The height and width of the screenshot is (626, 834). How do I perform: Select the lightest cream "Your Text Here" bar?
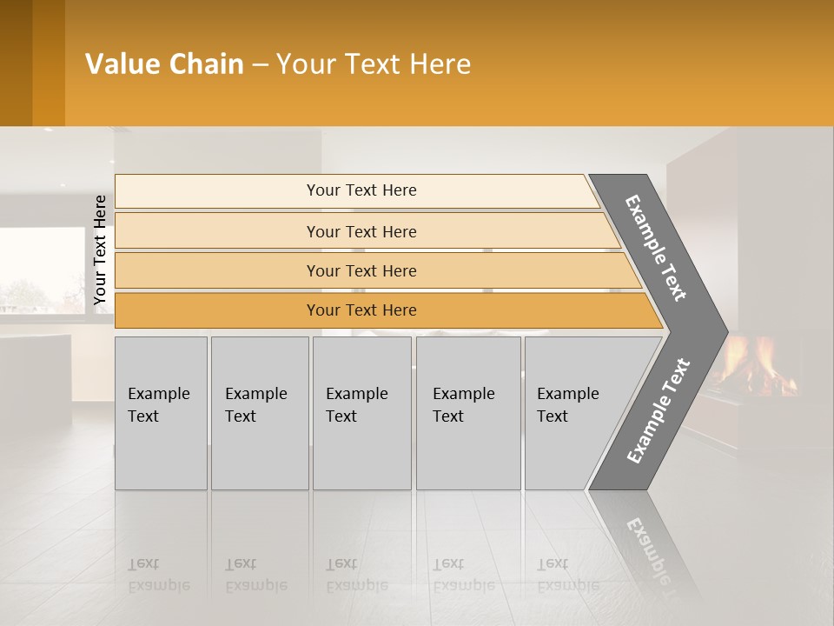(361, 190)
